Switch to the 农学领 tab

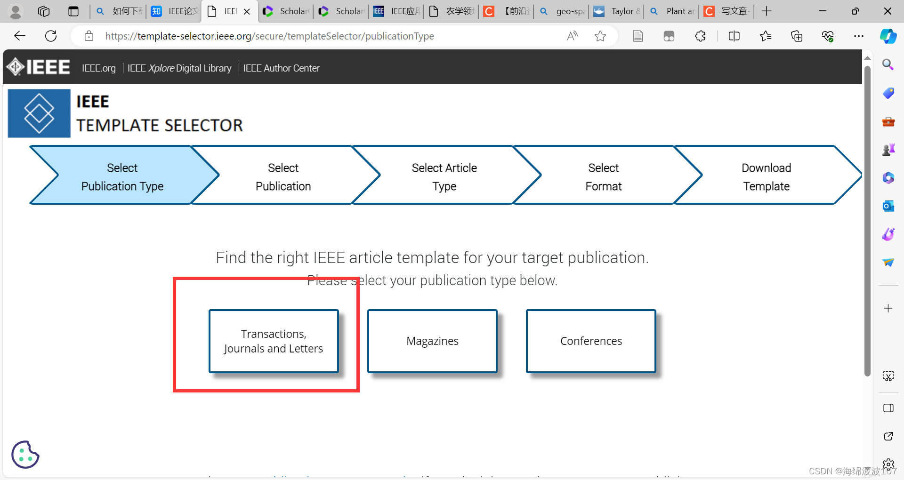(452, 11)
